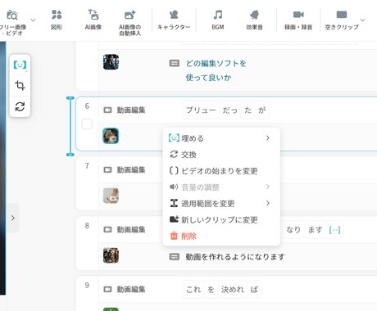Expand the collapsed side panel arrow
Image resolution: width=377 pixels, height=311 pixels.
(x=13, y=218)
